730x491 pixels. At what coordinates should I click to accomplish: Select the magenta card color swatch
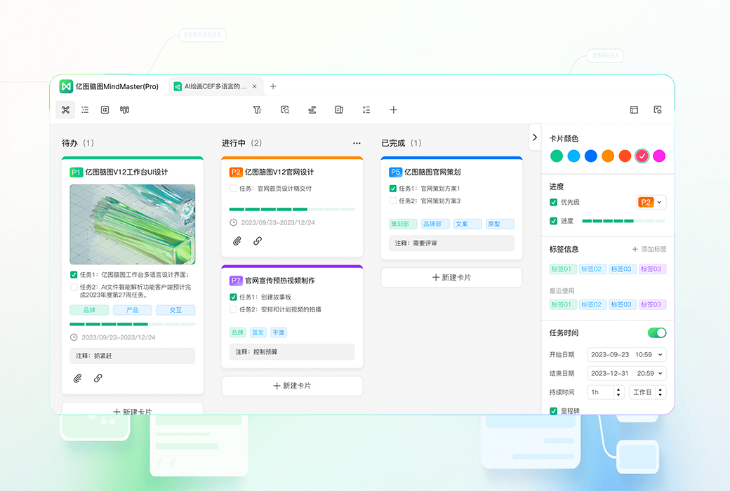pyautogui.click(x=659, y=156)
